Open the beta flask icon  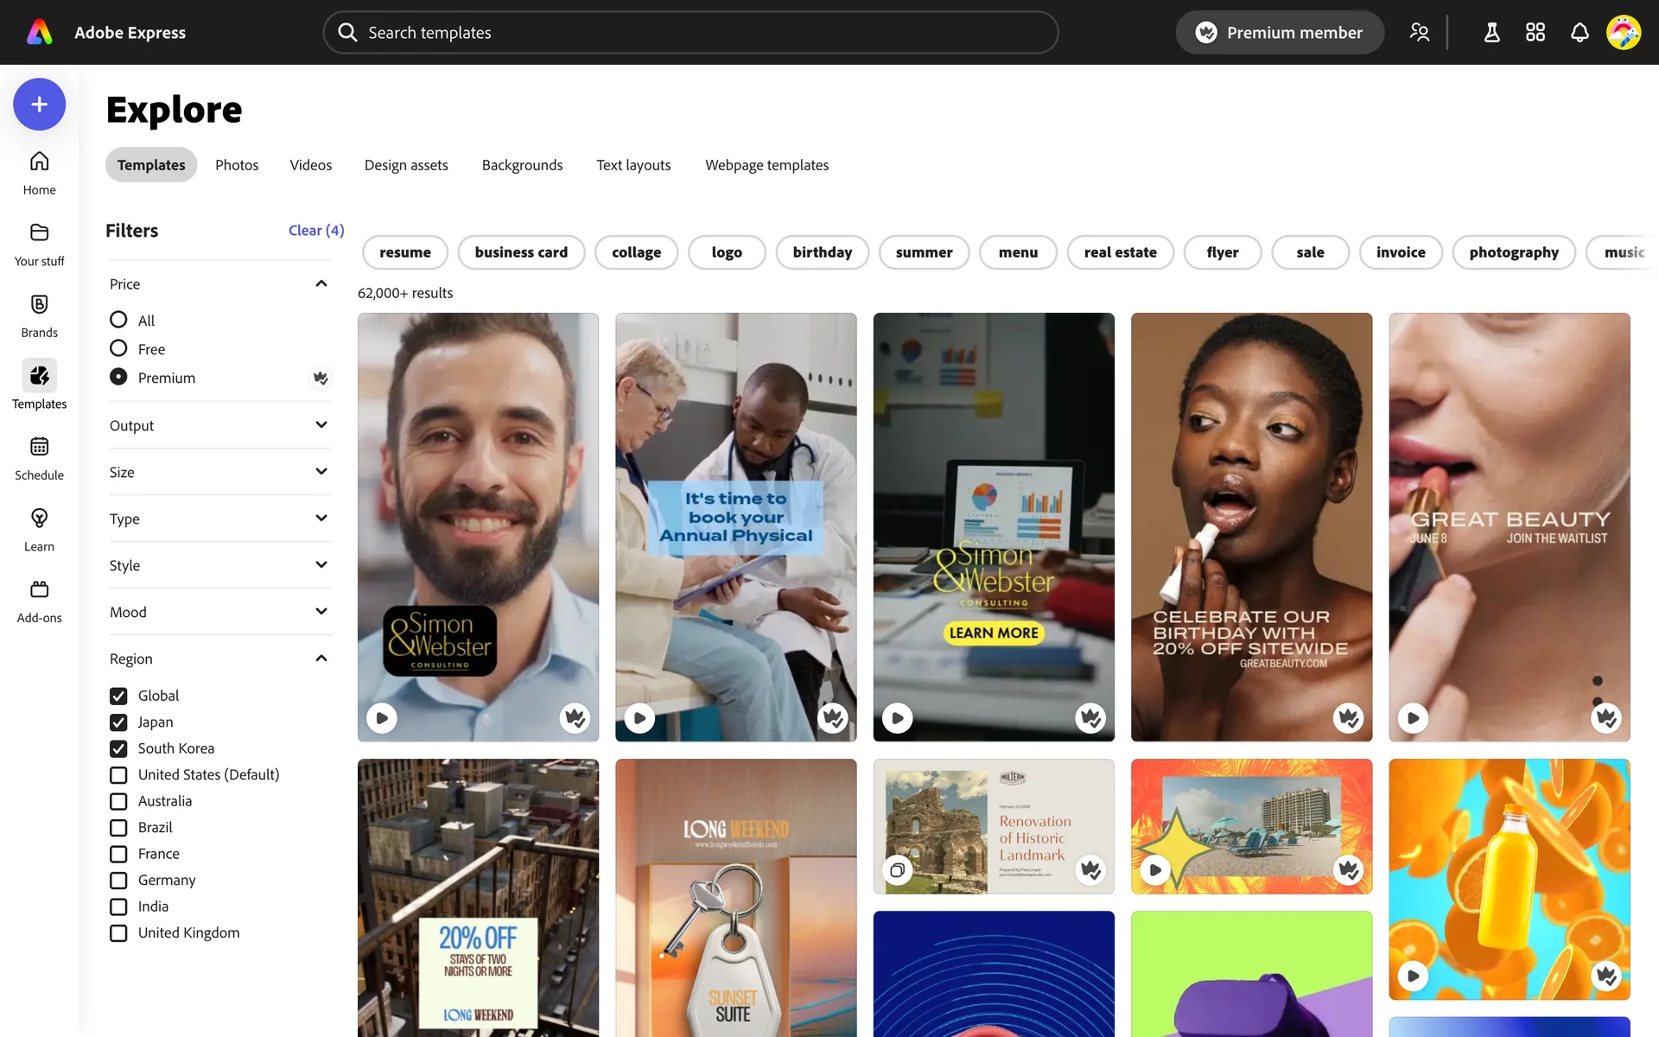[1491, 33]
